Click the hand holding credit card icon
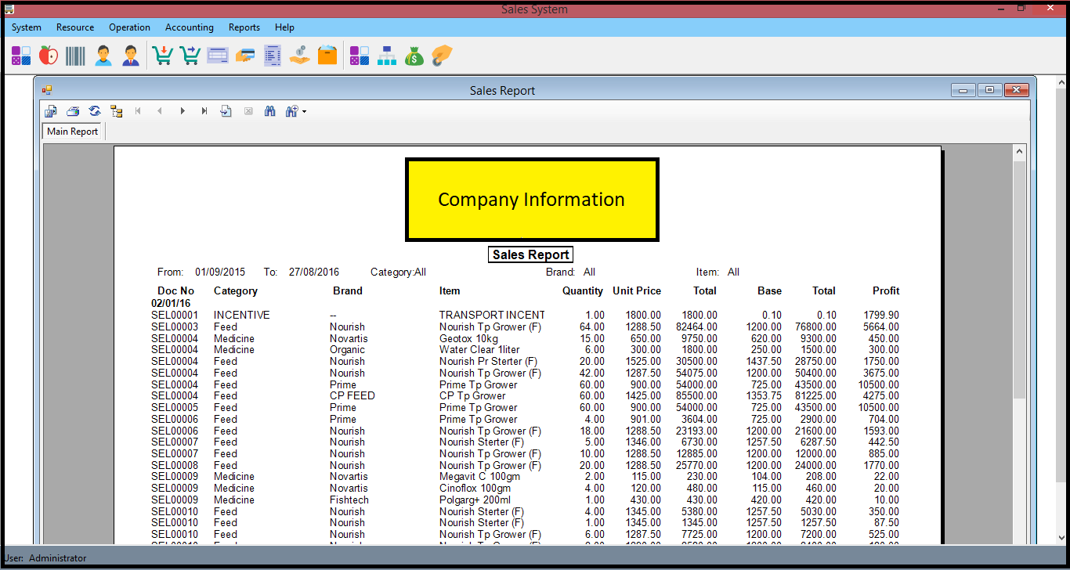The width and height of the screenshot is (1070, 570). [x=244, y=56]
